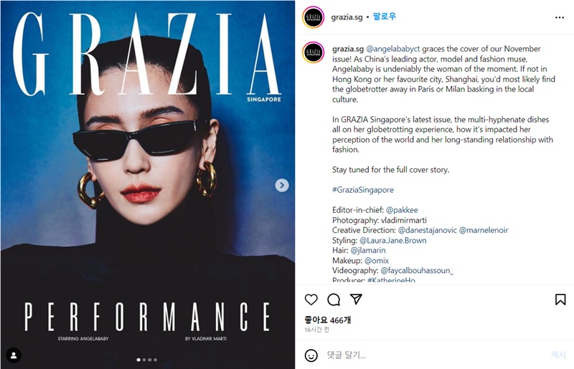The height and width of the screenshot is (369, 574).
Task: Show tagged people icon on photo
Action: click(x=14, y=355)
